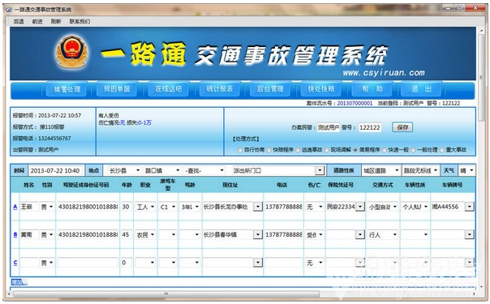Click the row A link
490x304 pixels.
click(x=15, y=207)
